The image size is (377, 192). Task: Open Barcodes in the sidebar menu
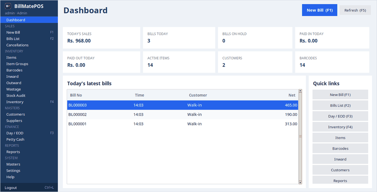pos(29,70)
